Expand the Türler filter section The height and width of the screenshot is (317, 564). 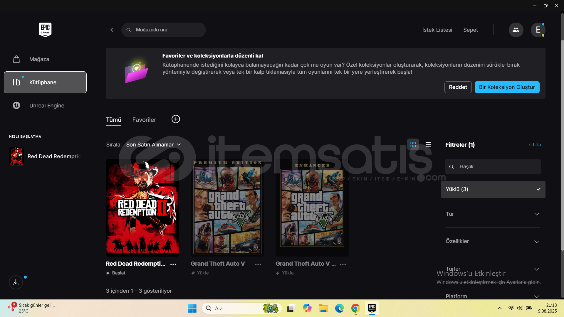point(493,269)
